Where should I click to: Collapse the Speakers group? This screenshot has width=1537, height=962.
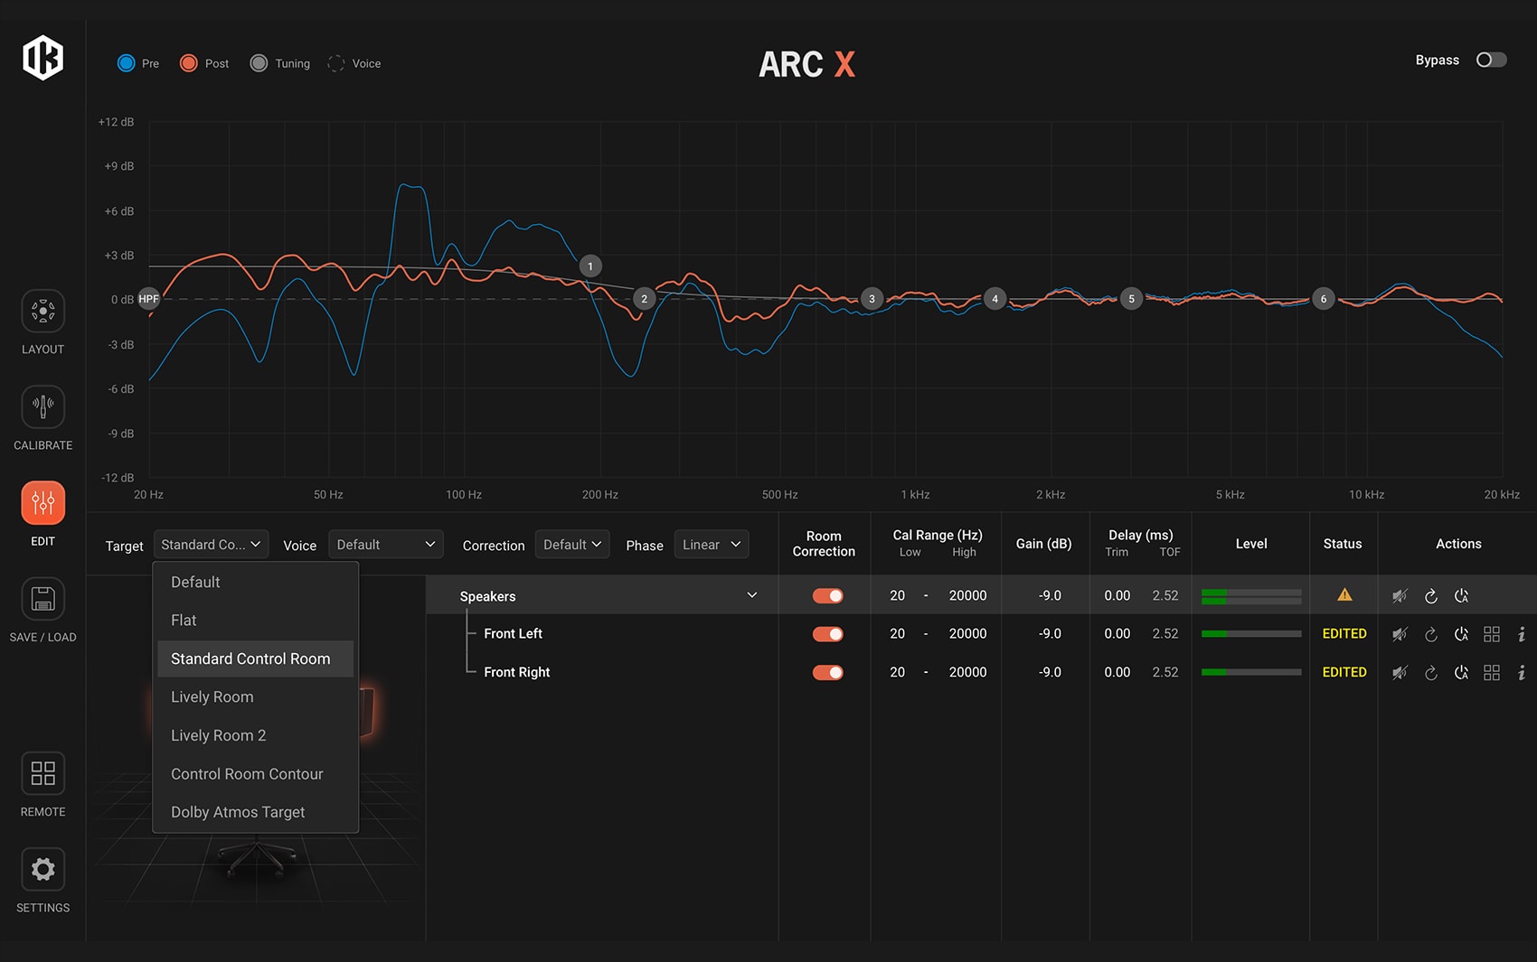tap(751, 596)
